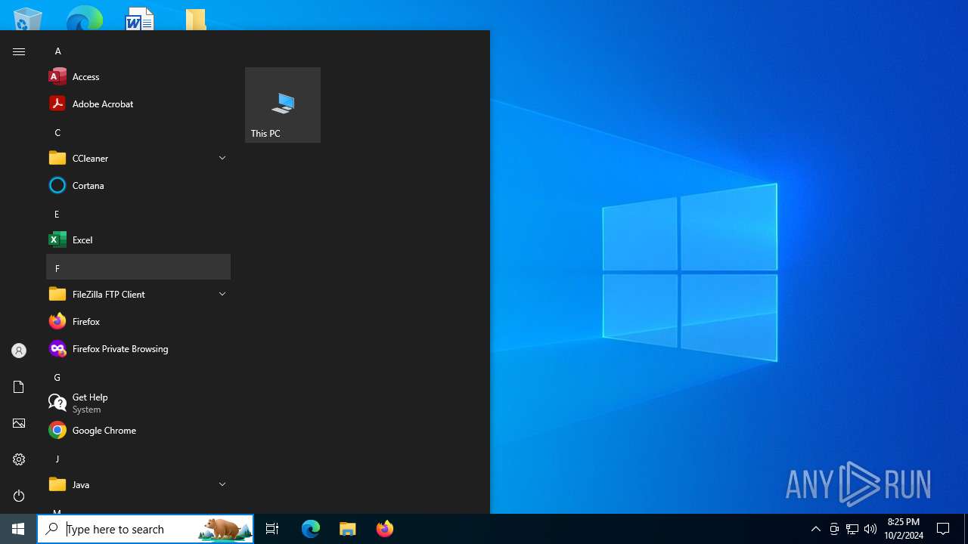The width and height of the screenshot is (968, 544).
Task: Launch Google Chrome
Action: [x=138, y=430]
